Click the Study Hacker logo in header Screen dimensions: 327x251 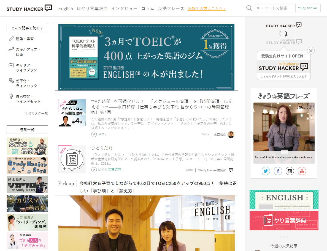[29, 8]
